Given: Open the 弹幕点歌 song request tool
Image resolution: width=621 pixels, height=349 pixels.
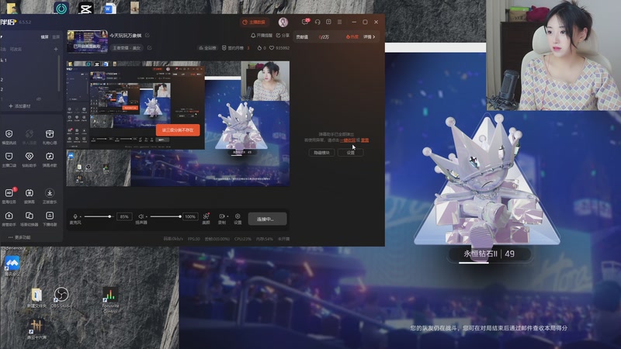Looking at the screenshot, I should tap(50, 159).
